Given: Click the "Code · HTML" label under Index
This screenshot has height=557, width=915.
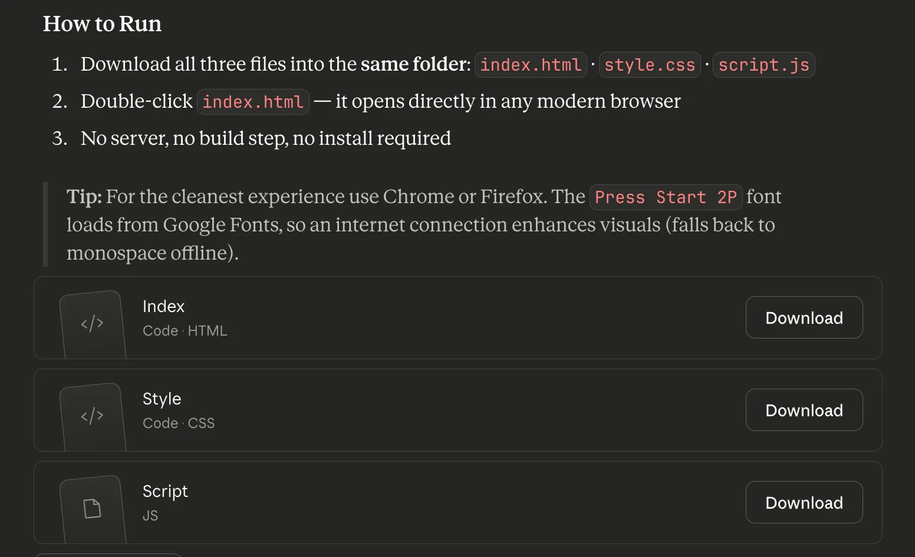Looking at the screenshot, I should click(x=185, y=331).
